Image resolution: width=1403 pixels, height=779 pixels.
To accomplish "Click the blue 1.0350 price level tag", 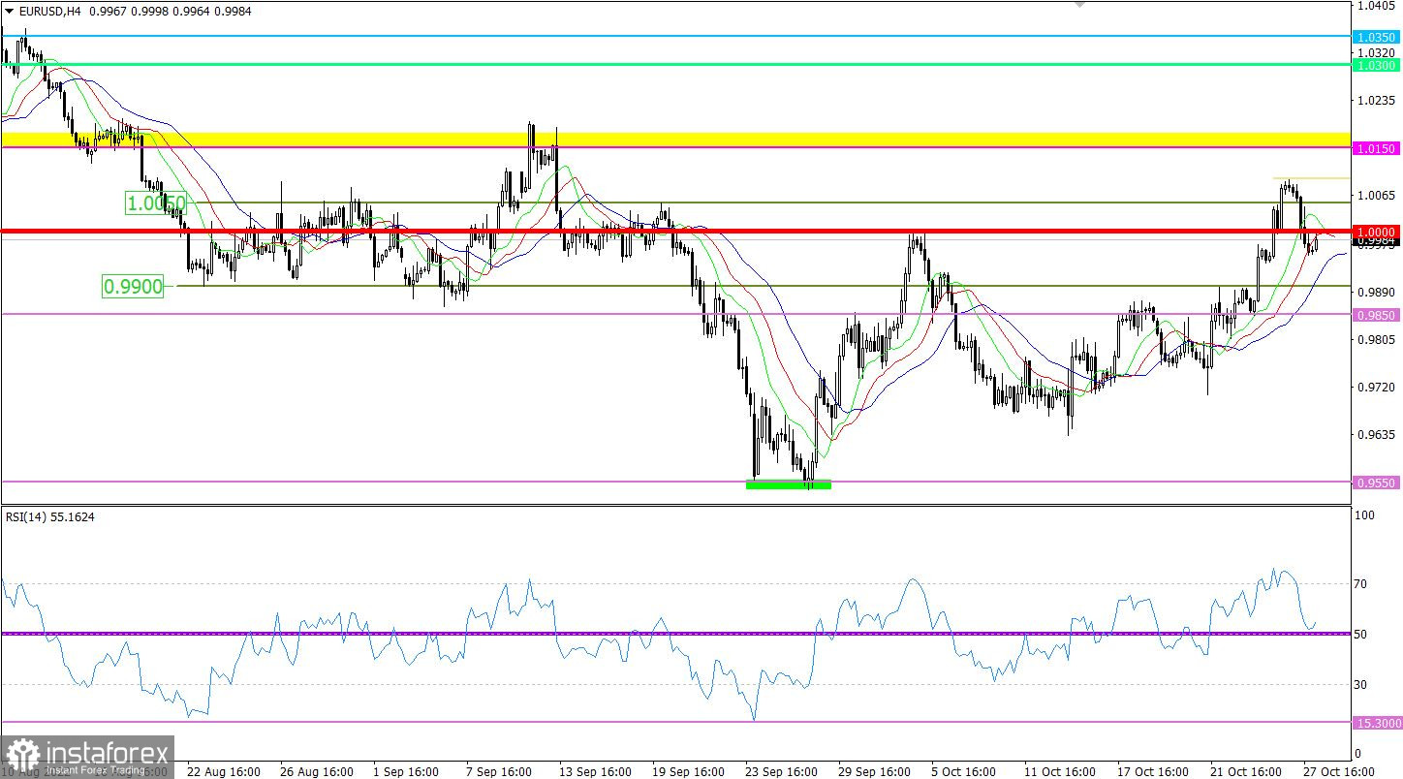I will click(x=1378, y=37).
